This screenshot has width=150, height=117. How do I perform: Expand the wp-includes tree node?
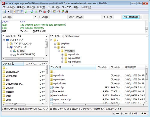coord(62,62)
